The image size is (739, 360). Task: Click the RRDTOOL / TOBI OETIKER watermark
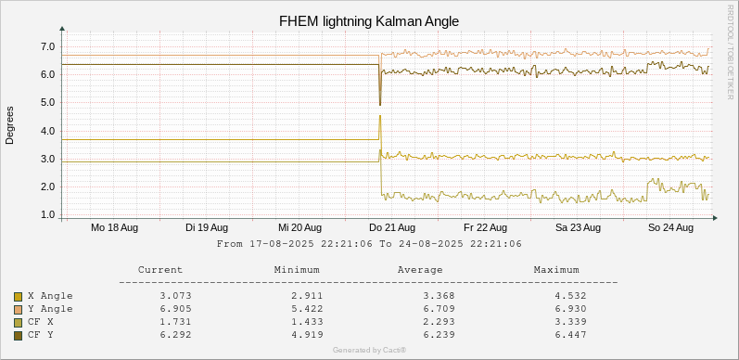tap(731, 50)
